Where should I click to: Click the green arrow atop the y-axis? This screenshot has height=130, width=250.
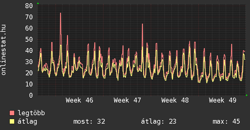point(38,3)
